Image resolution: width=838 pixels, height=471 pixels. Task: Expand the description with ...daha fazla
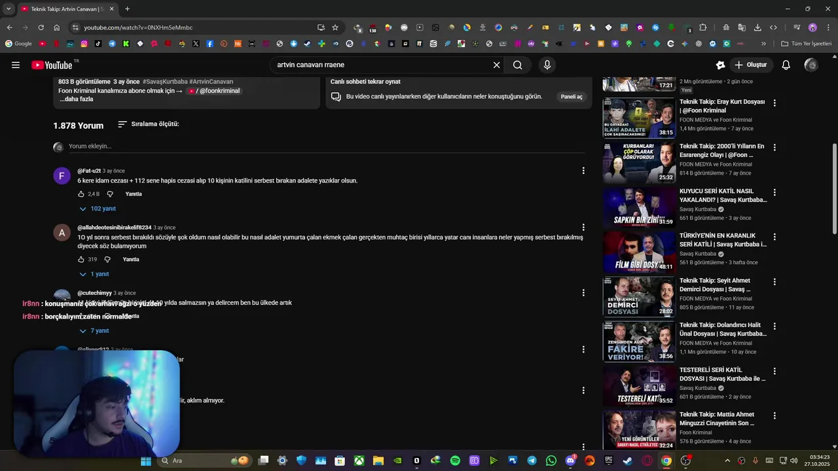[x=77, y=99]
